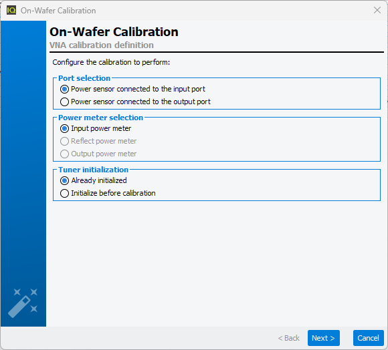Screen dimensions: 388x350
Task: Click the Configure the calibration instruction text
Action: coord(111,62)
